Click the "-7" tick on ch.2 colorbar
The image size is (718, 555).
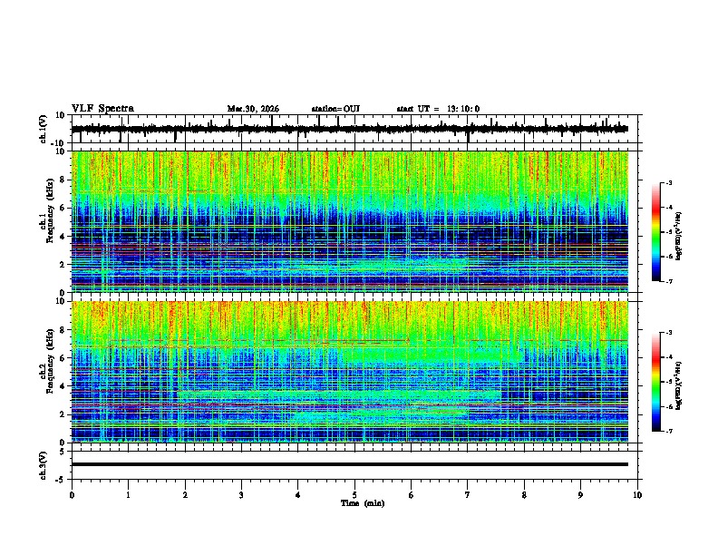coord(668,431)
